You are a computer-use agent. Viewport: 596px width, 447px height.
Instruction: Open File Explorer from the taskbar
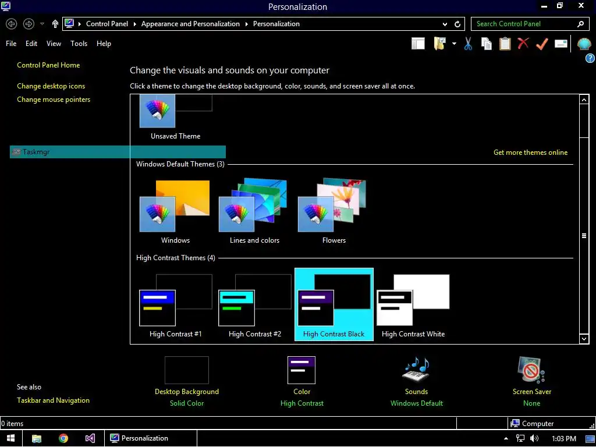(37, 438)
